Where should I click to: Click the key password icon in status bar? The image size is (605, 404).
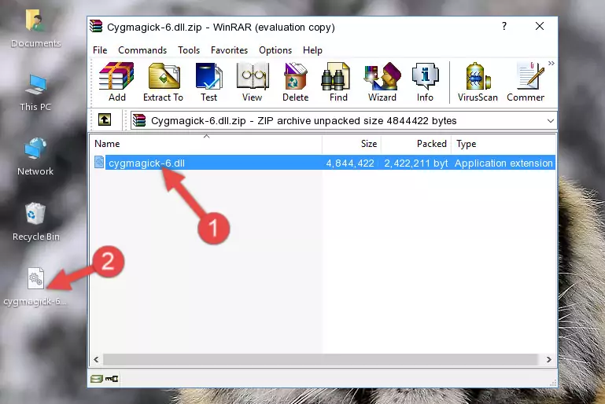click(112, 379)
